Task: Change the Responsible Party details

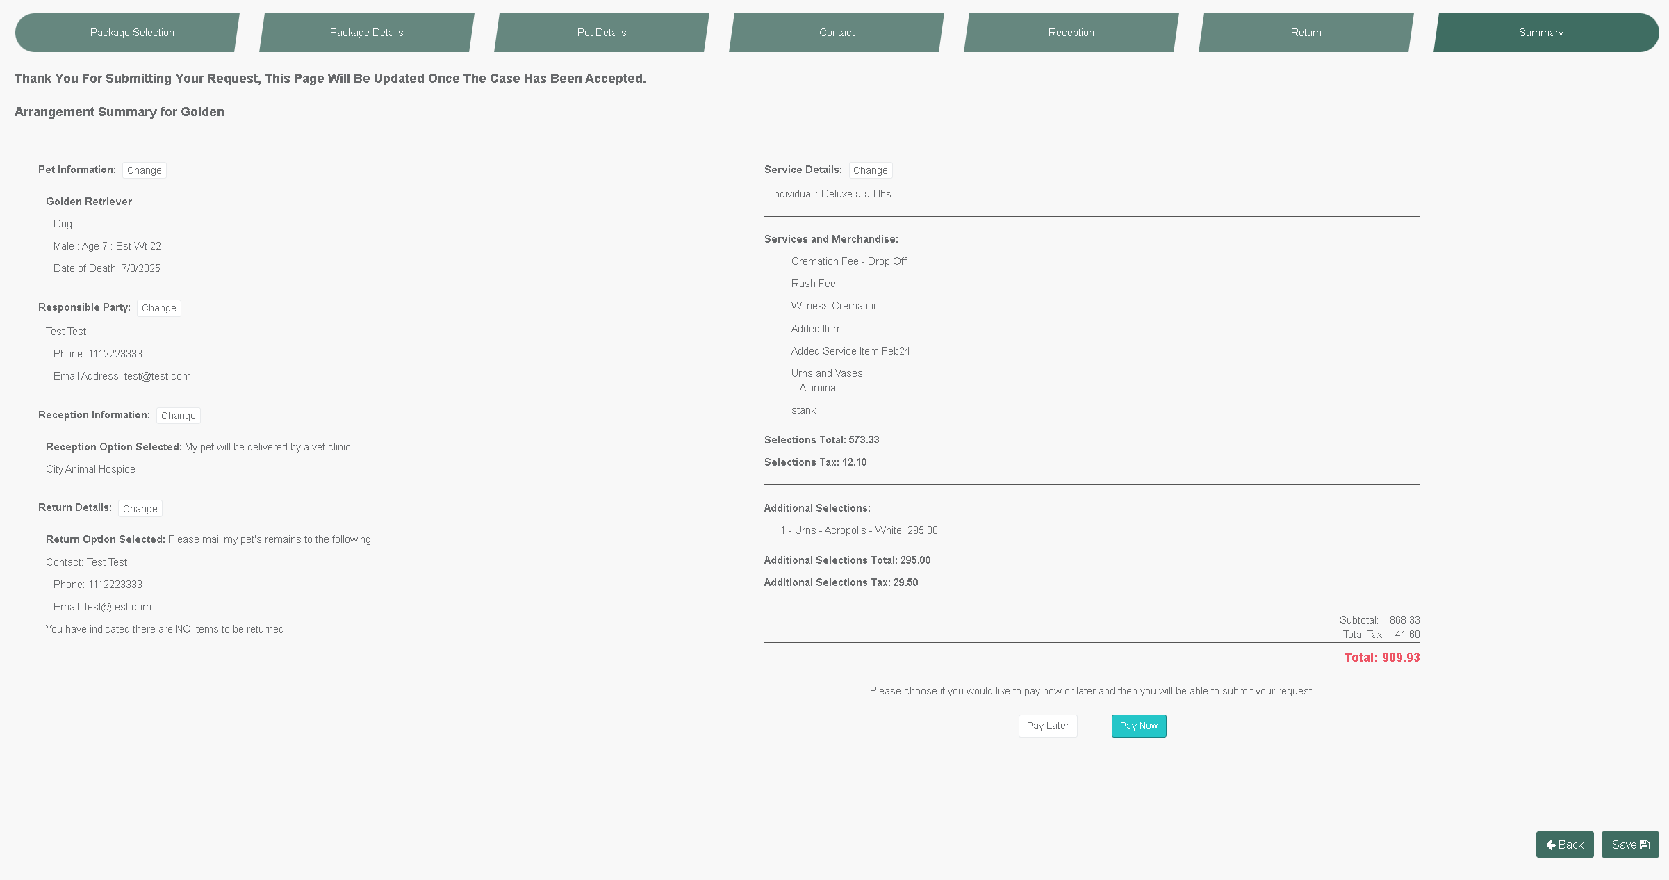Action: tap(158, 308)
